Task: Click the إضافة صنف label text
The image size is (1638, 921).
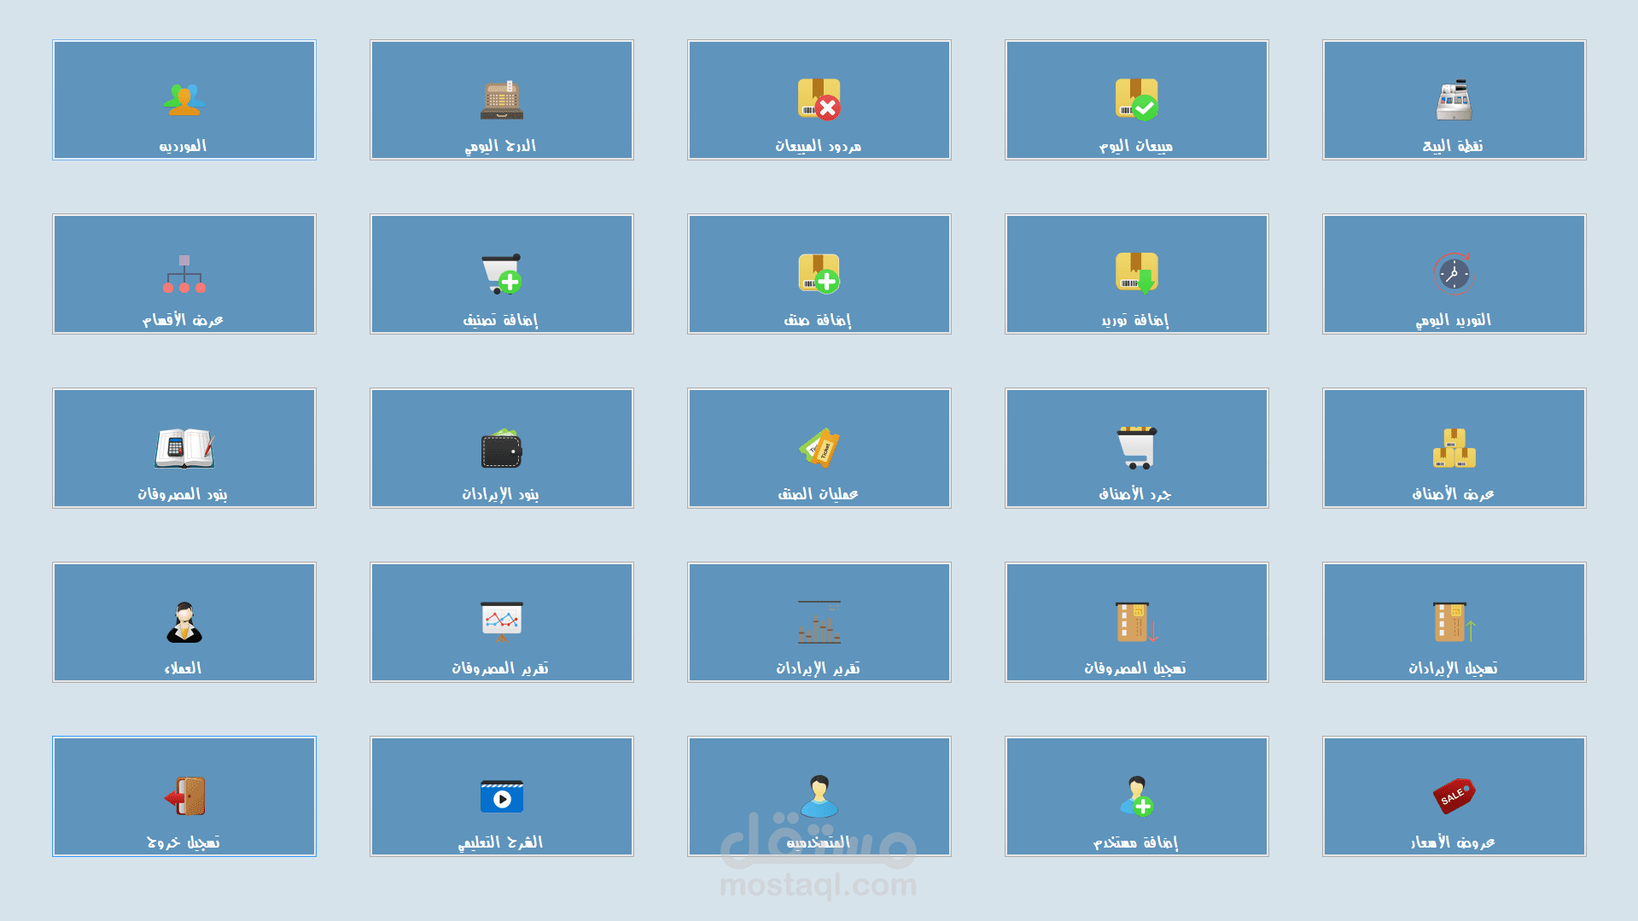Action: pyautogui.click(x=818, y=320)
